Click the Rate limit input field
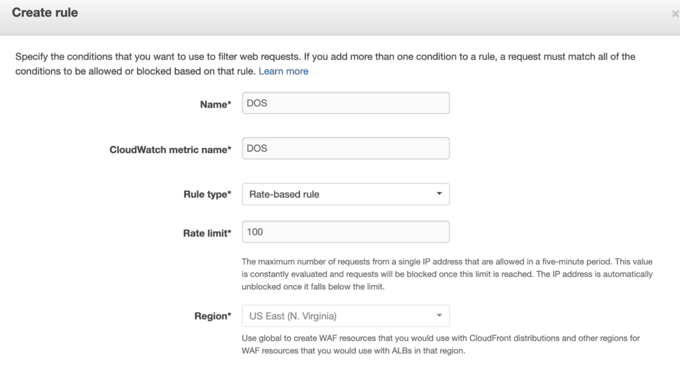The width and height of the screenshot is (680, 366). click(x=345, y=232)
